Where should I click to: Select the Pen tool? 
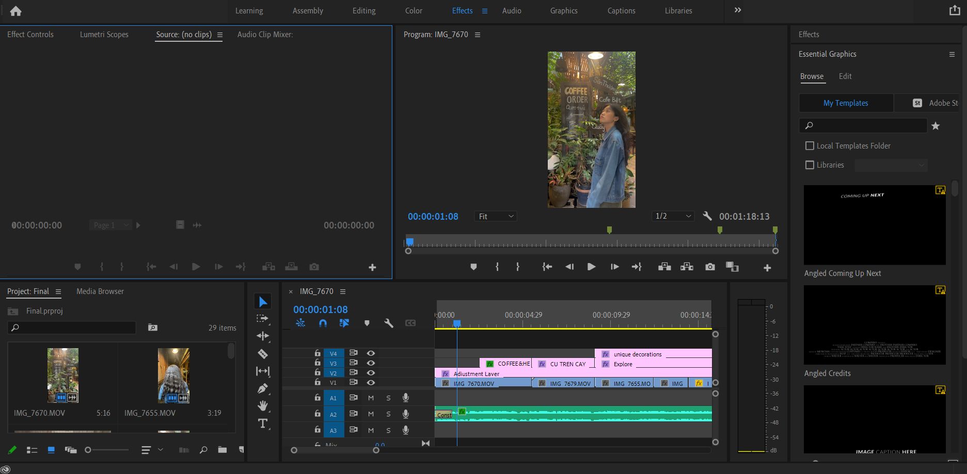pos(263,388)
